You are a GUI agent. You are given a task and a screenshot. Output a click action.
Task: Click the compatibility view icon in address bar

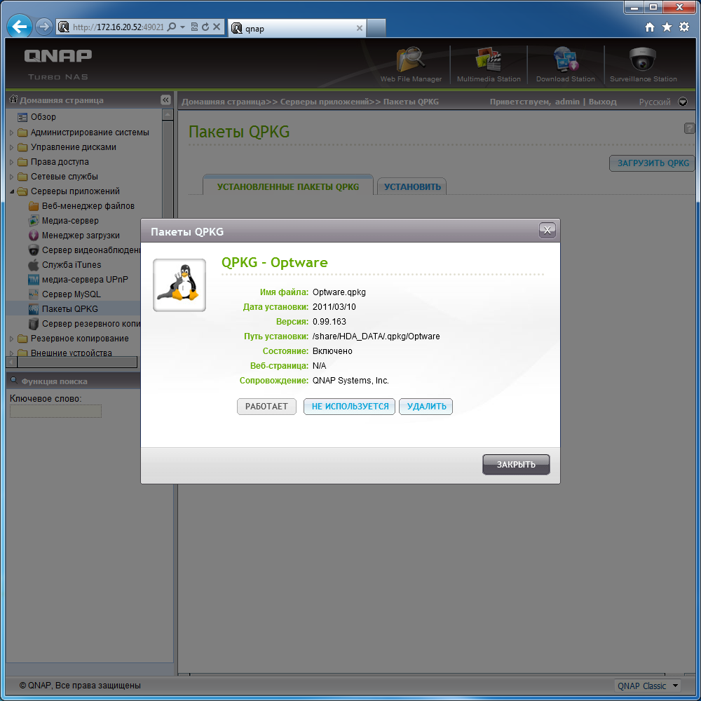[194, 27]
